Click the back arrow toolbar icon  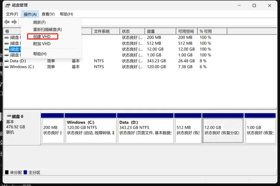tap(7, 22)
